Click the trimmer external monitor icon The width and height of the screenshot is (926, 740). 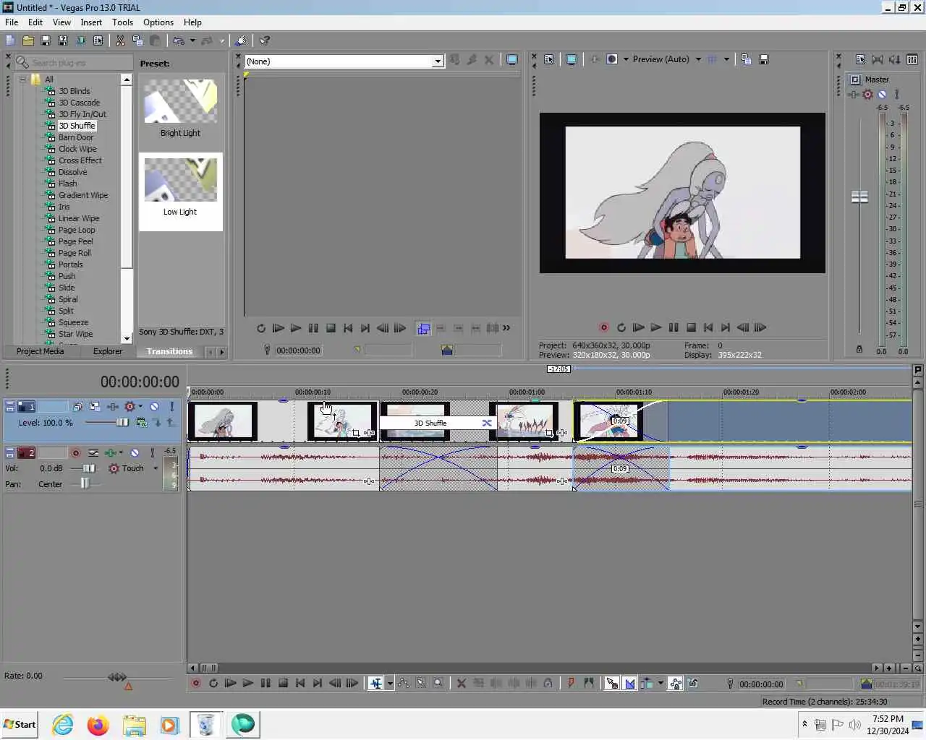pos(512,60)
